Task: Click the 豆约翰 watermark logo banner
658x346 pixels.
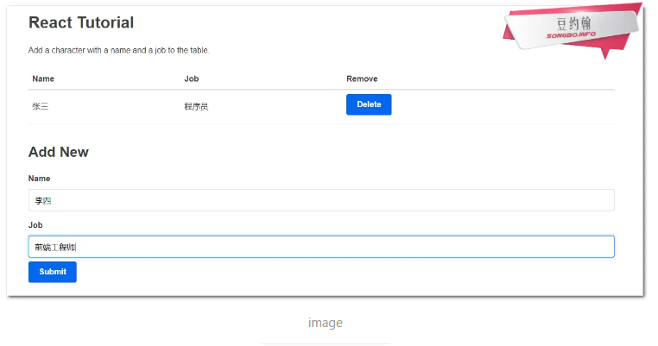Action: [x=573, y=23]
